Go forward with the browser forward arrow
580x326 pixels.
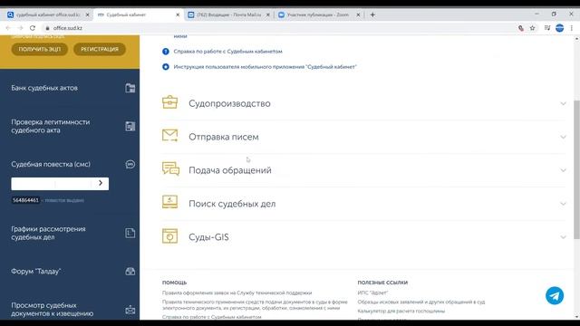[20, 28]
